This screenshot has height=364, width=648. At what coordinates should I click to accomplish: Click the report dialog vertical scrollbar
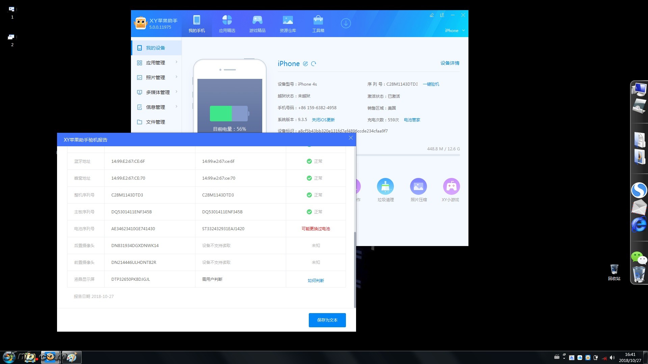(x=354, y=269)
